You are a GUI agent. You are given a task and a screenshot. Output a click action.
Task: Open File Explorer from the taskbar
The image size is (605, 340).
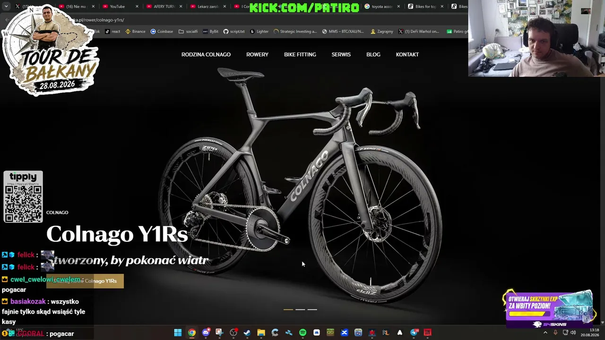tap(261, 333)
